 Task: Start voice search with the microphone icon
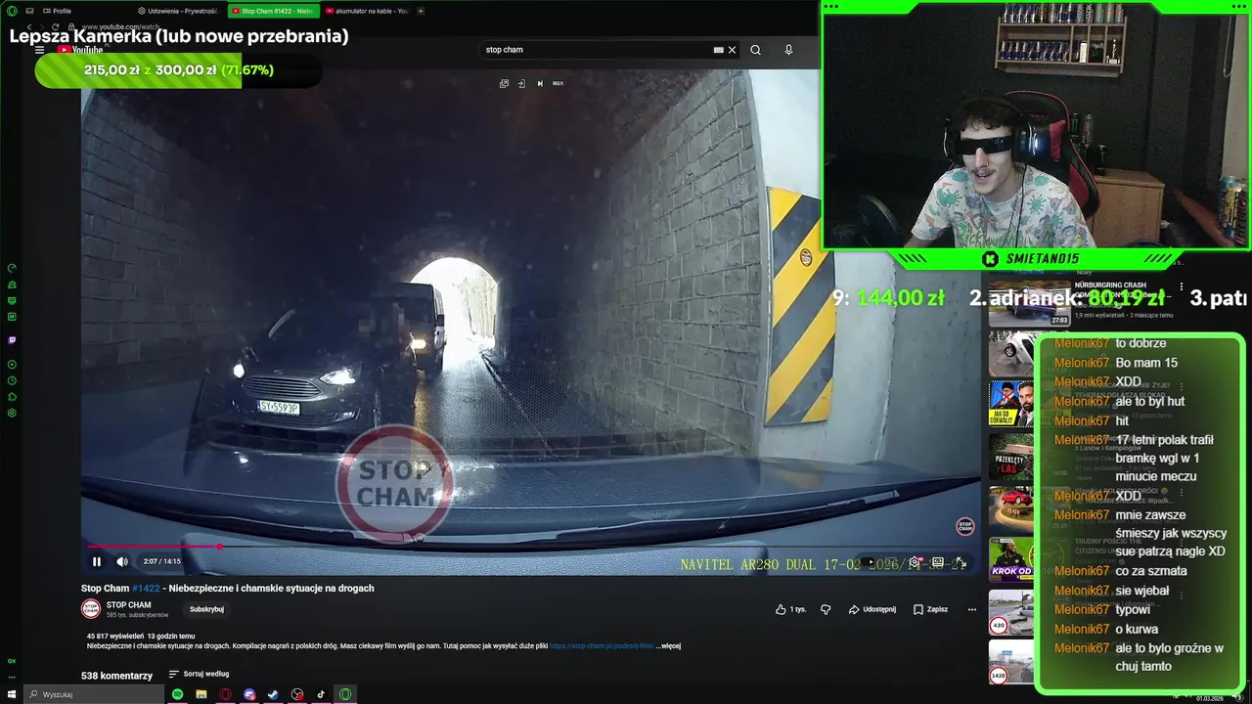click(x=788, y=50)
